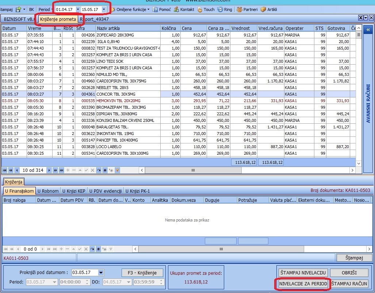Click goto-bookmark icon in the upper grid navigator
Screen dimensions: 375x293
tap(111, 170)
